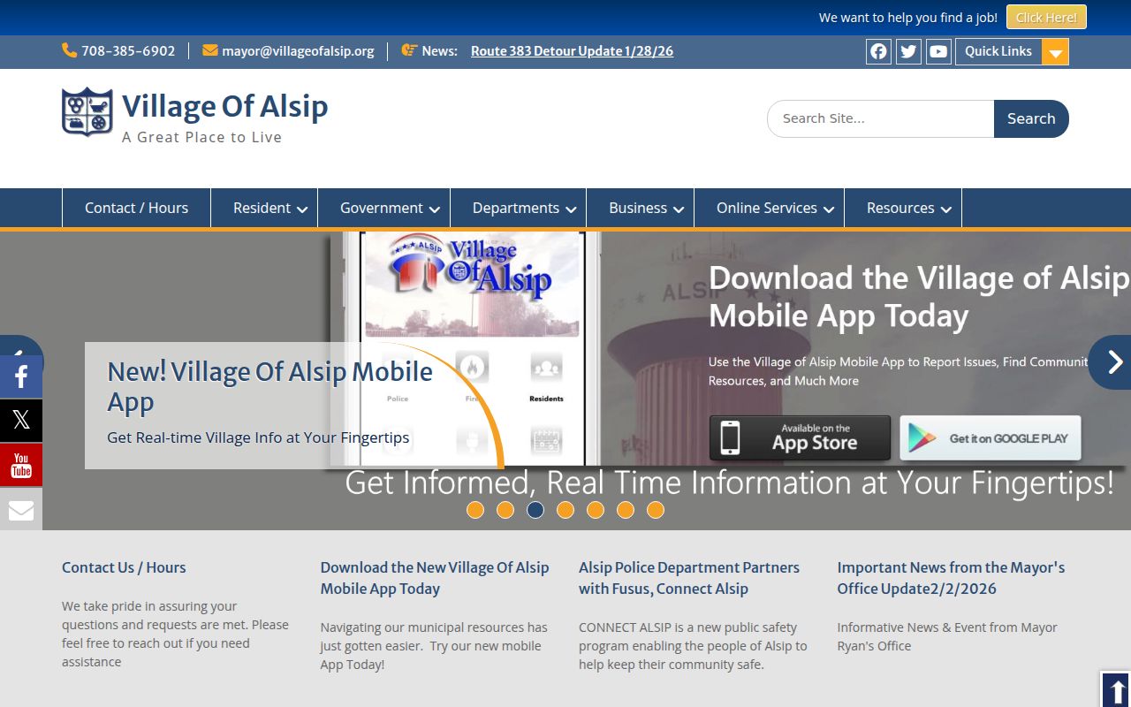This screenshot has width=1131, height=707.
Task: Open the Facebook icon in the top bar
Action: click(878, 51)
